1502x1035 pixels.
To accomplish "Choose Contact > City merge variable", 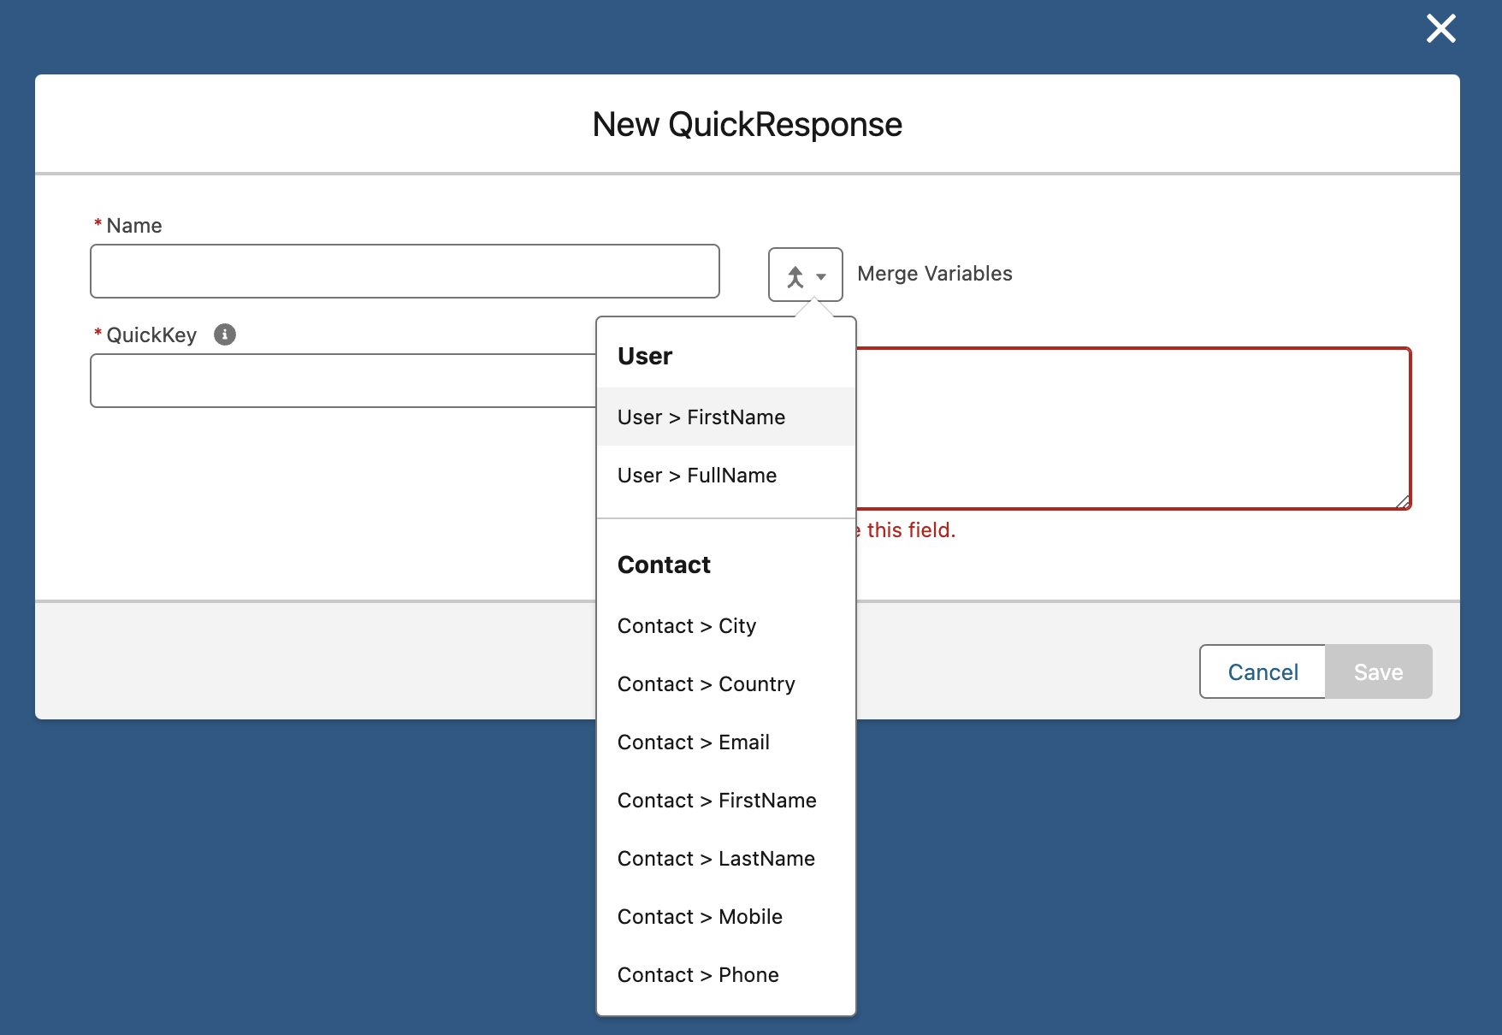I will click(726, 625).
